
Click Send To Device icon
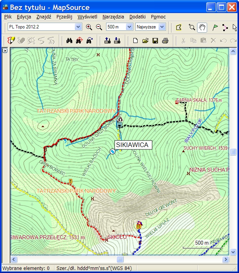tap(108, 41)
